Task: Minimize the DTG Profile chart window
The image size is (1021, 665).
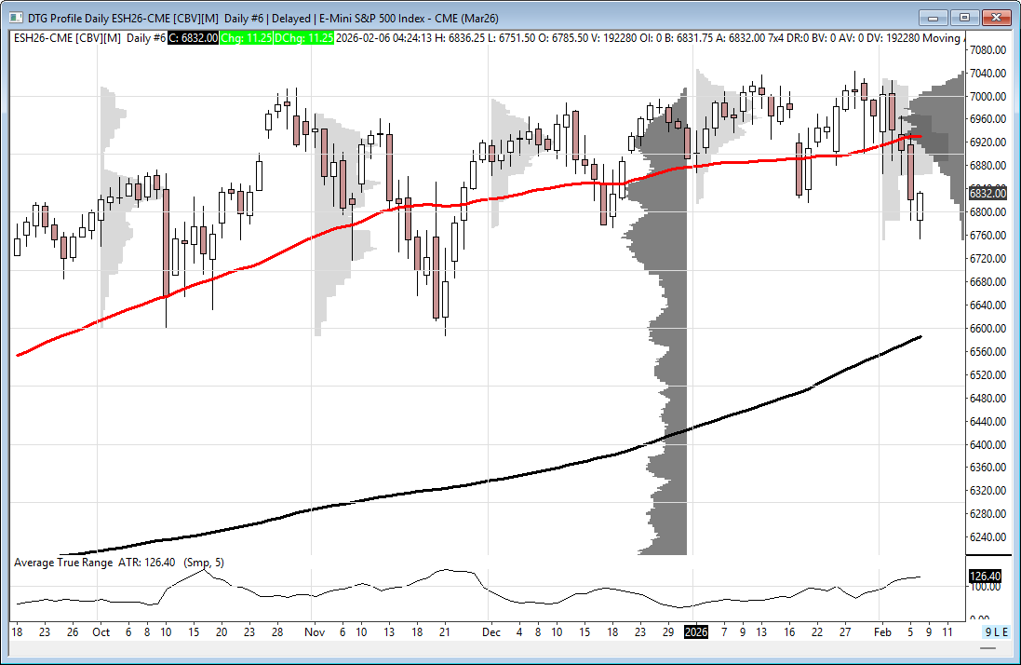Action: click(x=934, y=17)
